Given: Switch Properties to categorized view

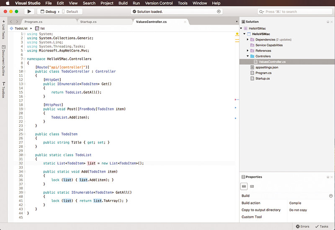Looking at the screenshot, I should click(245, 186).
